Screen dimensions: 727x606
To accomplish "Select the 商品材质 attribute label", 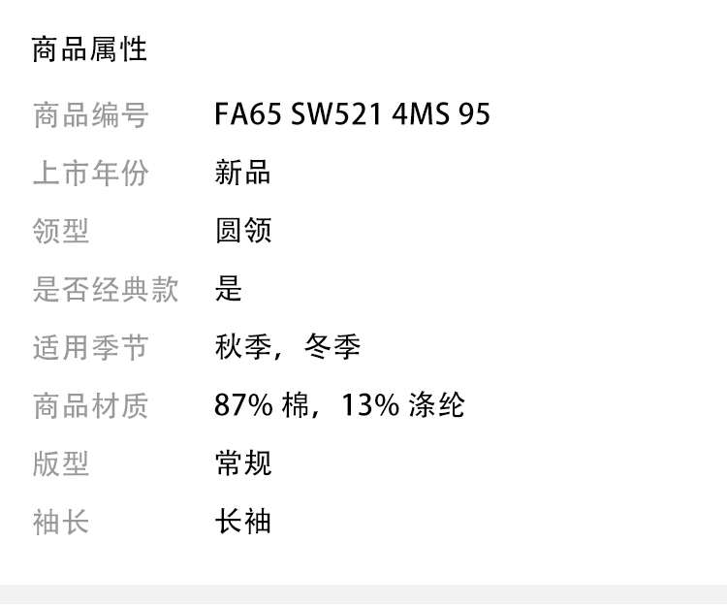I will [x=90, y=405].
